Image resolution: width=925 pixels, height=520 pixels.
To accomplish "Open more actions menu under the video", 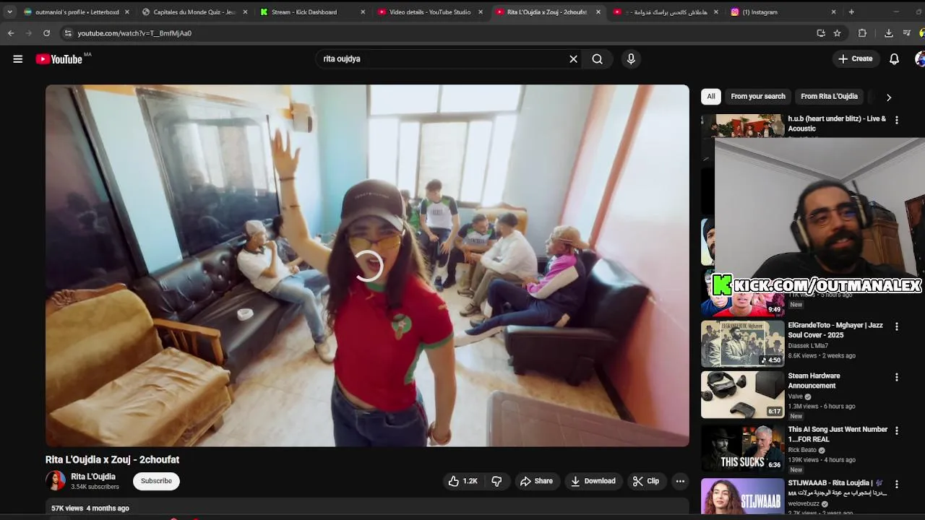I will [680, 481].
